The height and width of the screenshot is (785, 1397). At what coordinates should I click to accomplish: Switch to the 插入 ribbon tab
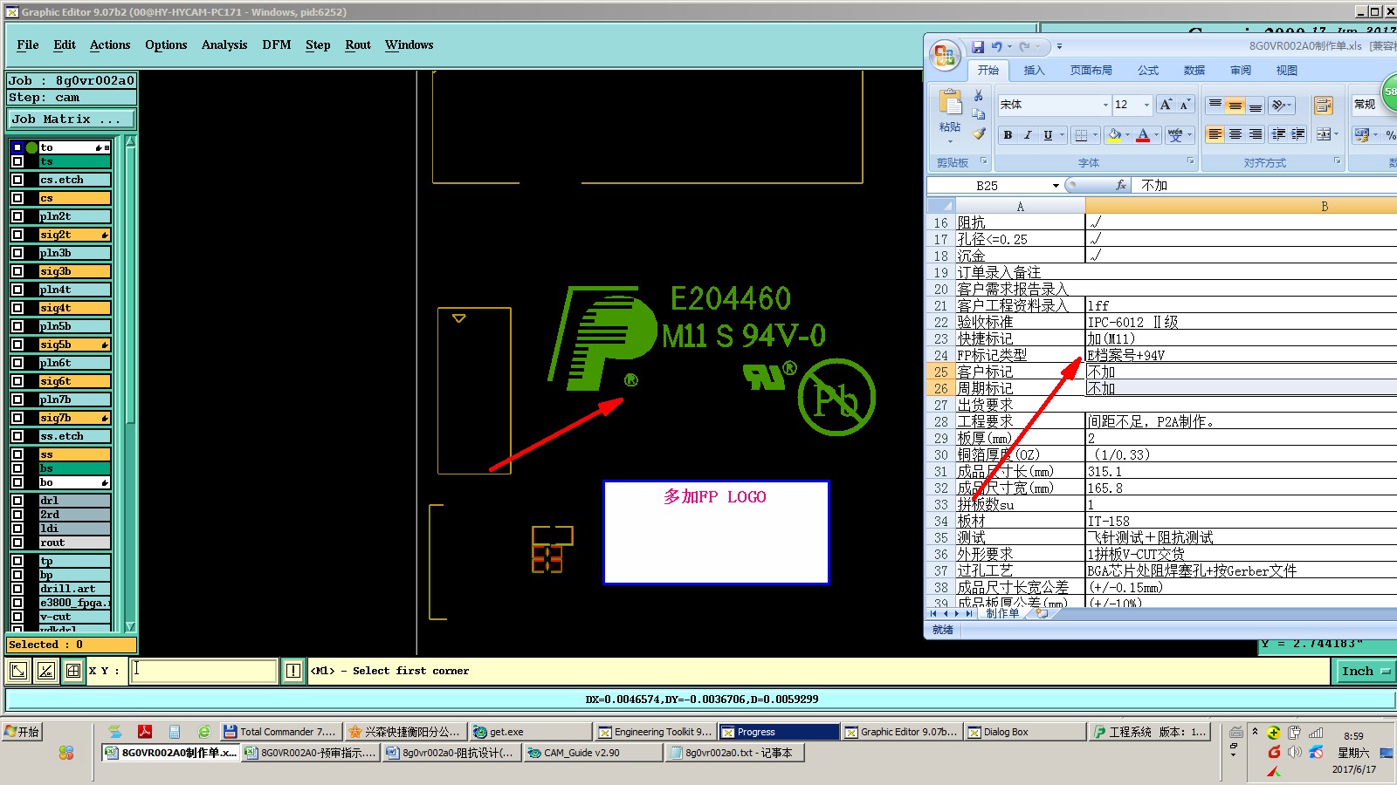(1034, 71)
